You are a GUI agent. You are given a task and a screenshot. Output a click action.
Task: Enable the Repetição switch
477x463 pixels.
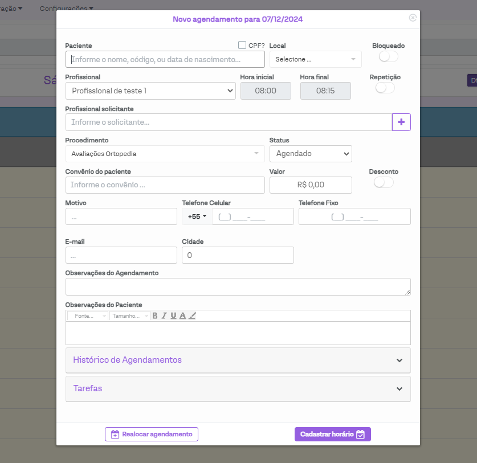pyautogui.click(x=385, y=88)
